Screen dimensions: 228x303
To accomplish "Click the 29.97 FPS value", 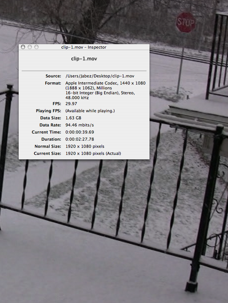I will coord(71,104).
